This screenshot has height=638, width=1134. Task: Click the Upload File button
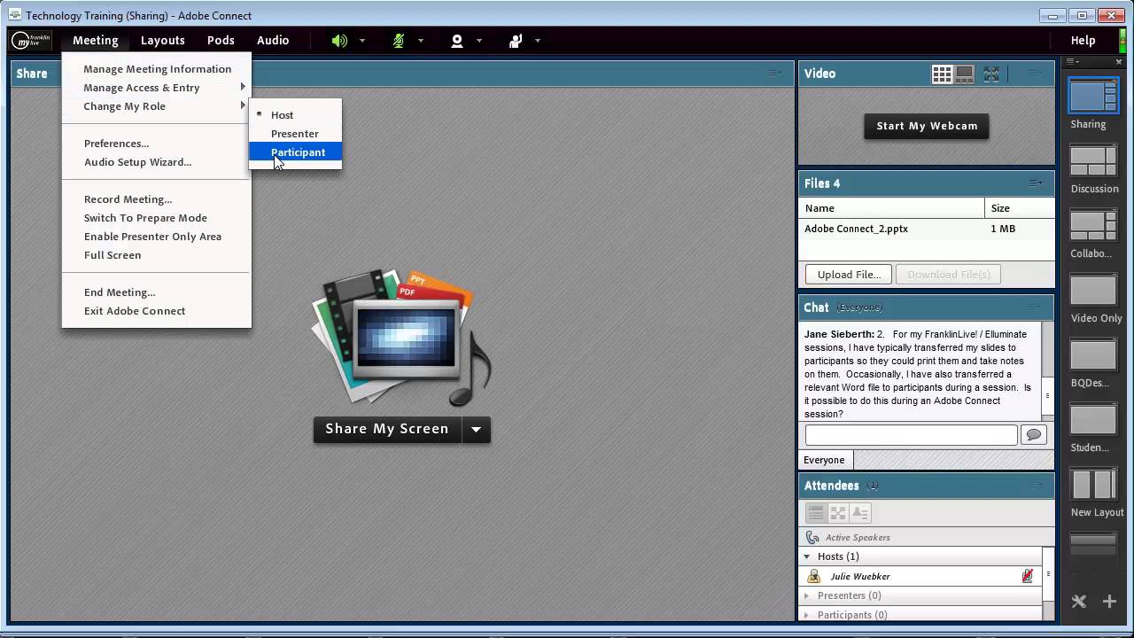pos(849,275)
